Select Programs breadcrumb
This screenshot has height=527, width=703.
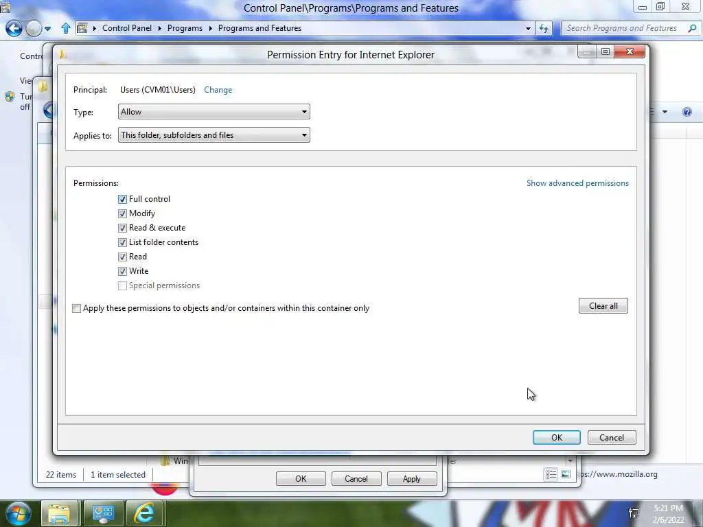click(185, 28)
